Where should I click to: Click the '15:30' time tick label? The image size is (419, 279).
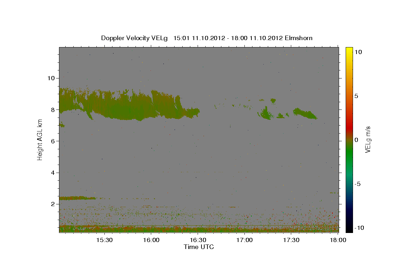[104, 240]
